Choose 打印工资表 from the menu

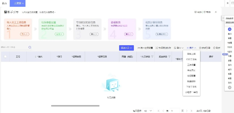point(191,59)
